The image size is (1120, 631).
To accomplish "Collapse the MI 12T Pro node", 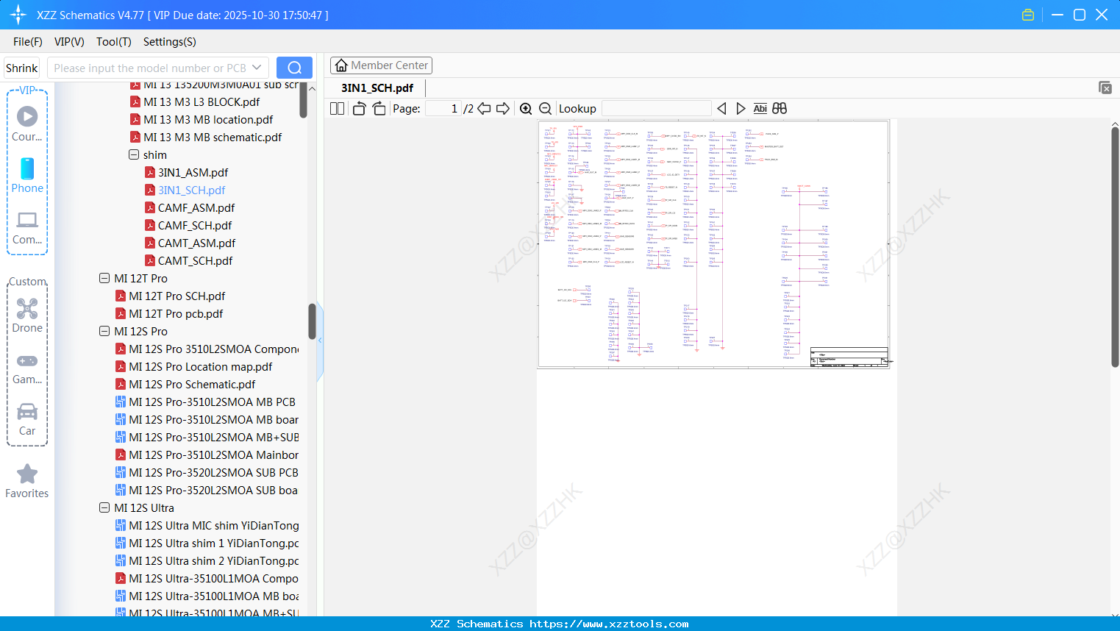I will [104, 279].
